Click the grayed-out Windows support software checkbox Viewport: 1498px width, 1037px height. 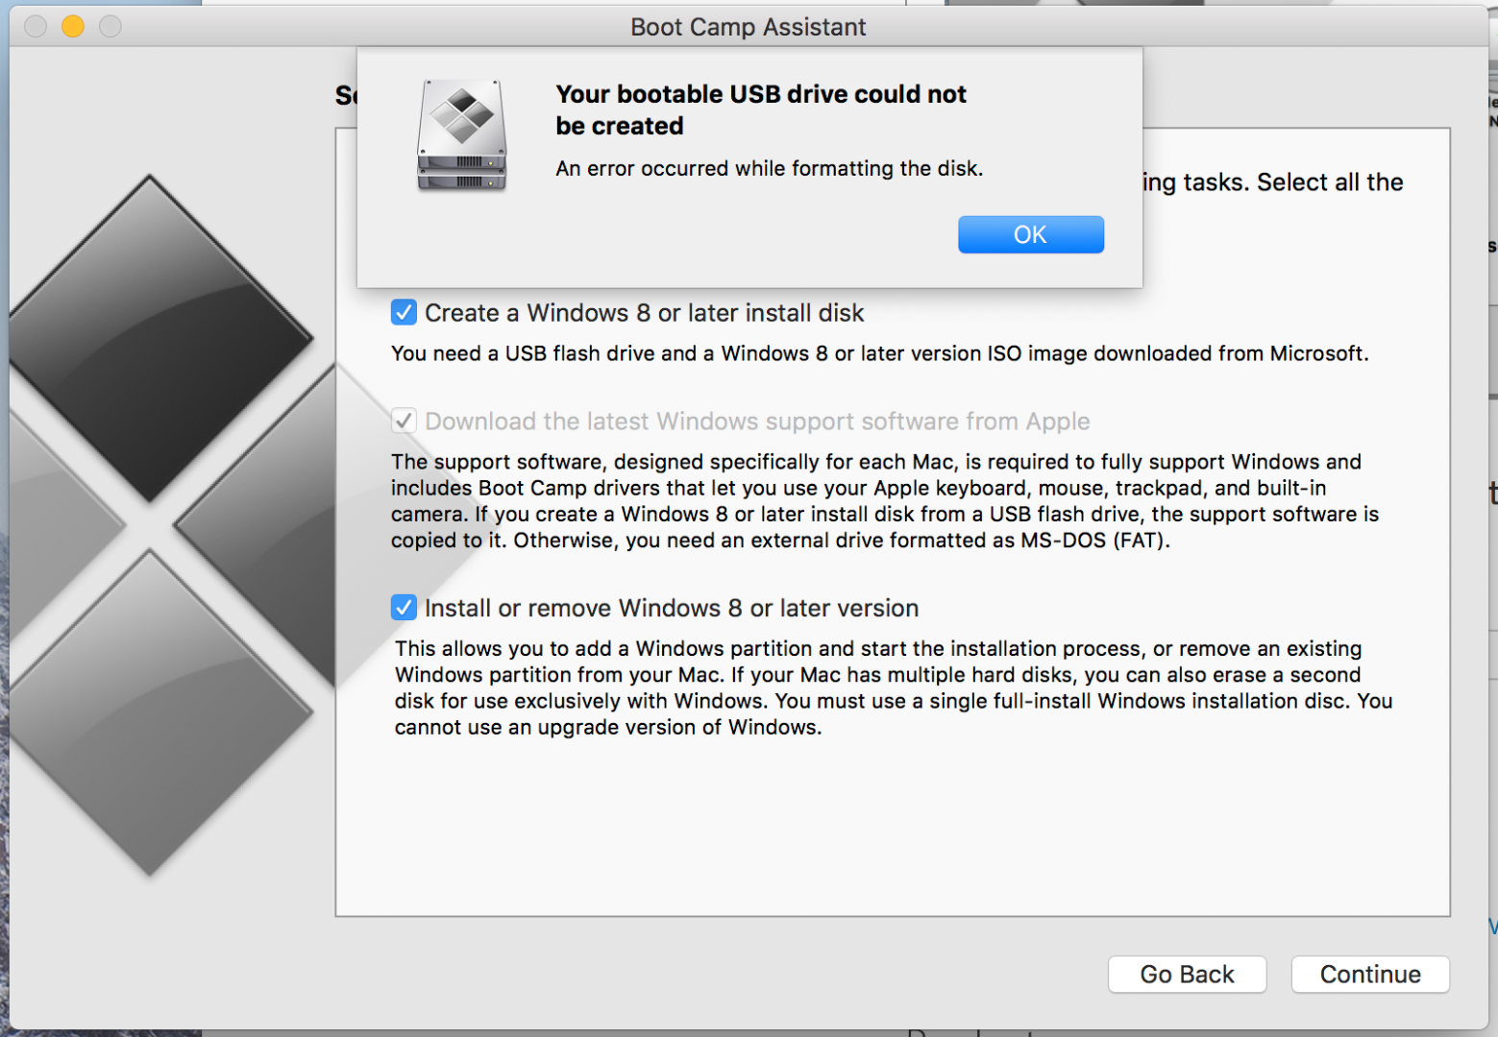tap(403, 421)
